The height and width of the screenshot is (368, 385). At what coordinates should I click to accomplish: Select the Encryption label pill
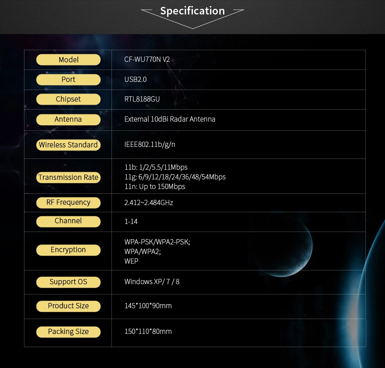tap(68, 250)
